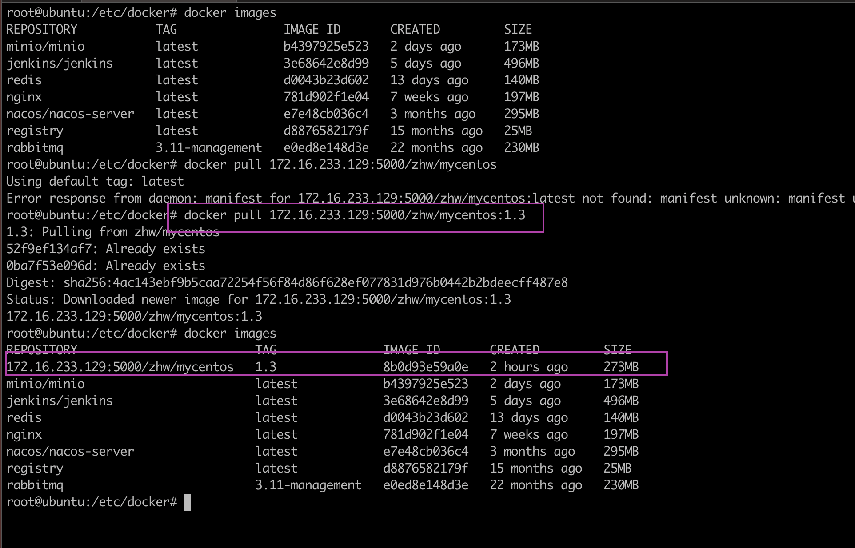Click the rabbitmq entry in second listing
The image size is (855, 548).
click(35, 485)
